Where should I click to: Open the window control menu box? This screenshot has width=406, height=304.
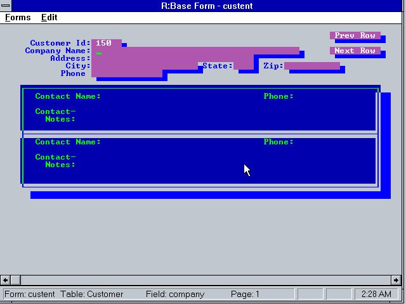click(6, 6)
